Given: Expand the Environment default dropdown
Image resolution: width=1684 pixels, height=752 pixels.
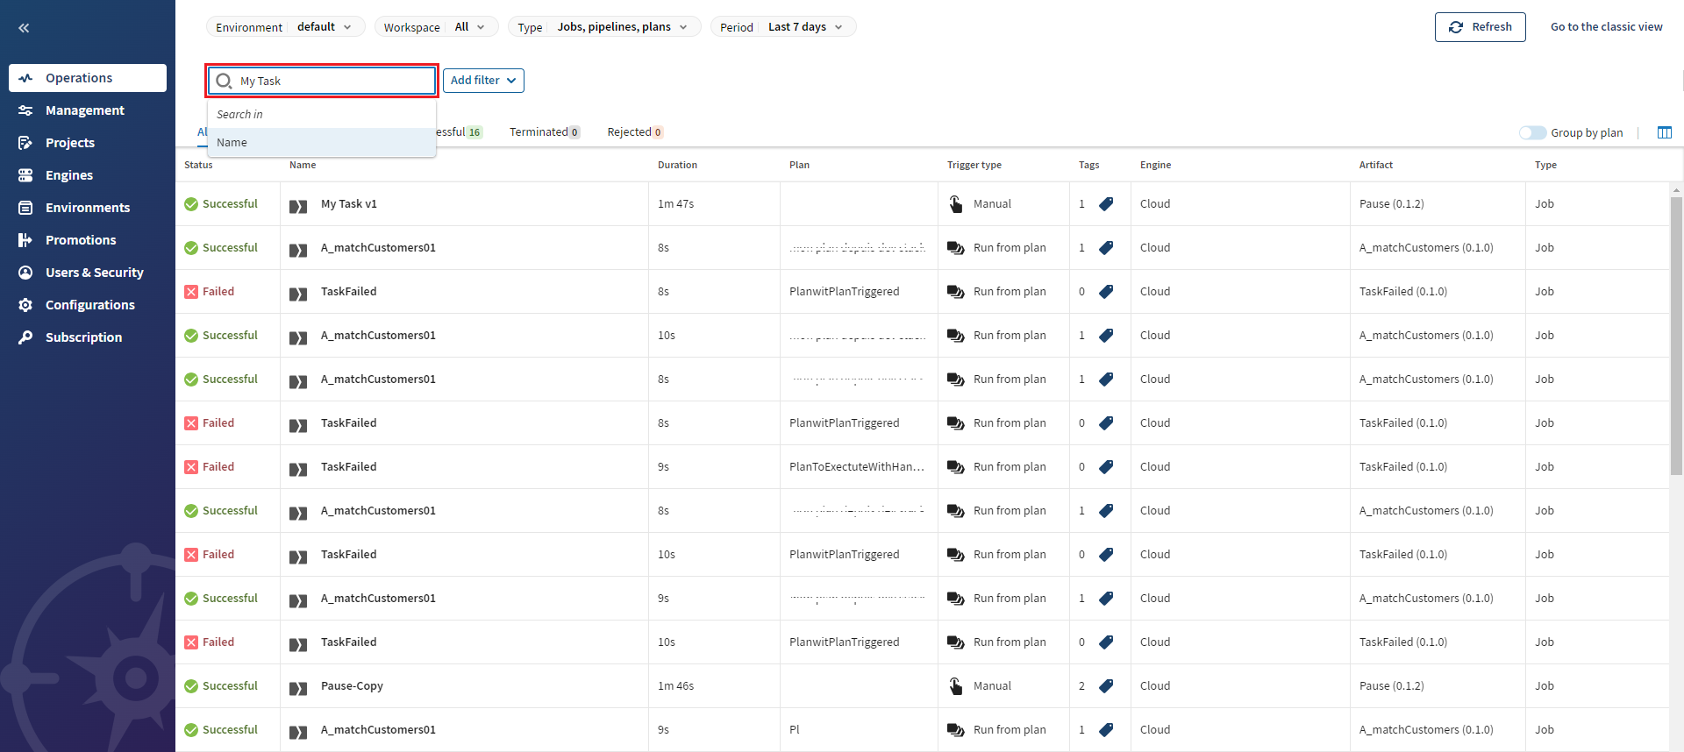Looking at the screenshot, I should point(285,27).
